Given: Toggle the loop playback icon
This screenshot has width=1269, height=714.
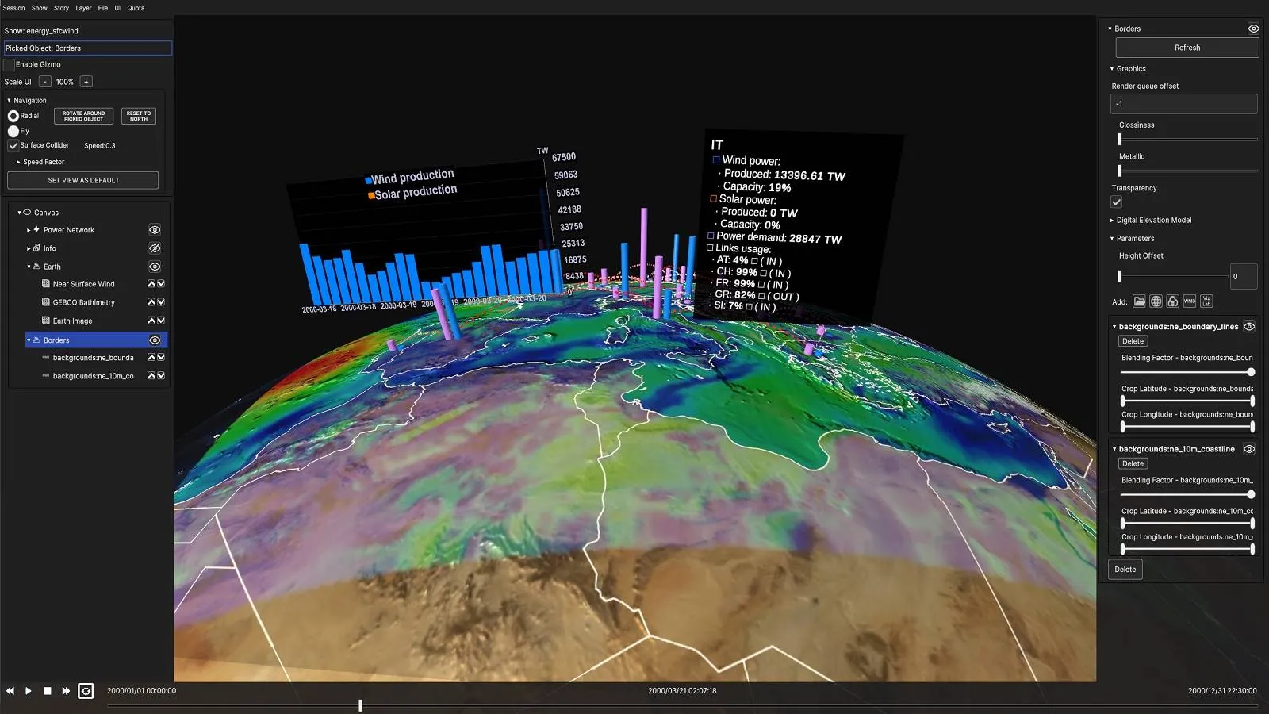Looking at the screenshot, I should (x=86, y=691).
